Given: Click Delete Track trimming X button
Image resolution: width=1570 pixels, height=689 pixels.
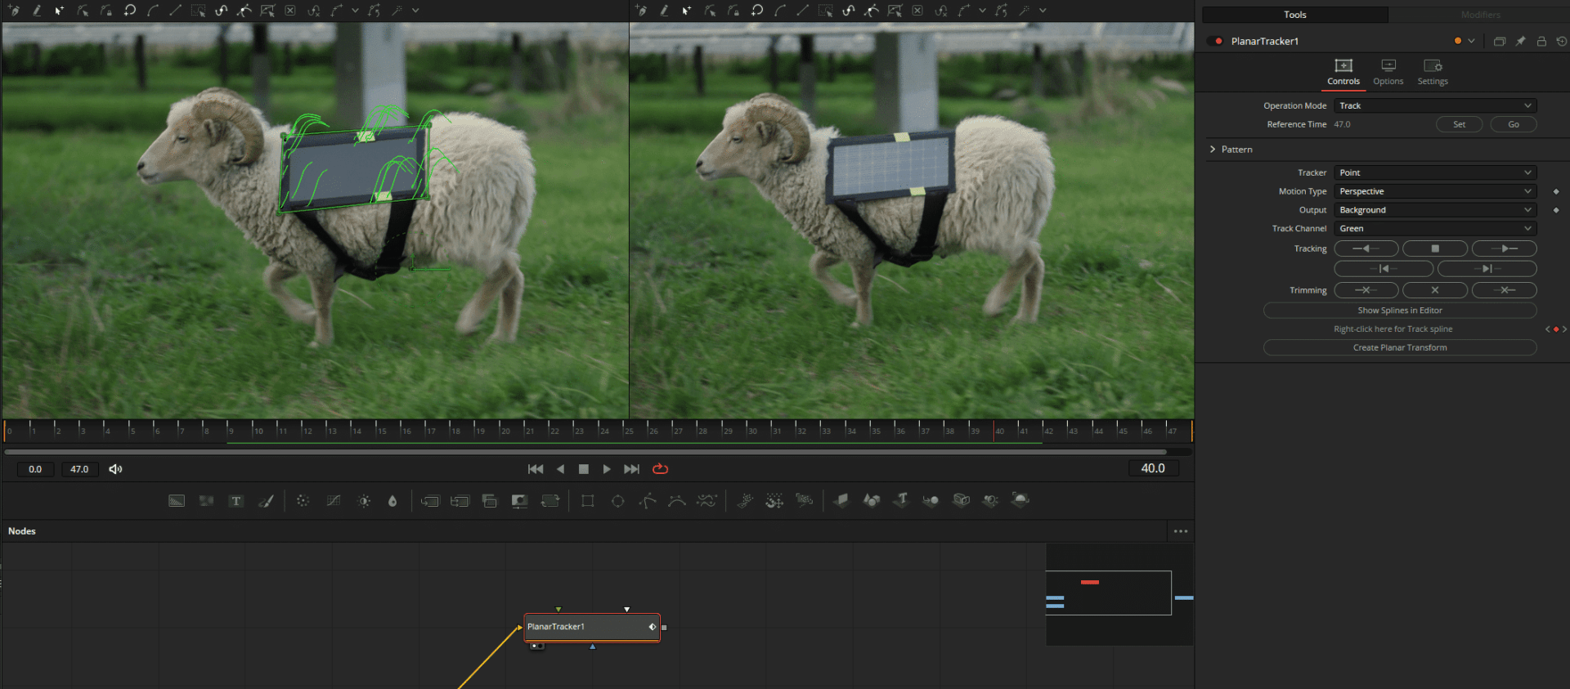Looking at the screenshot, I should (x=1435, y=290).
